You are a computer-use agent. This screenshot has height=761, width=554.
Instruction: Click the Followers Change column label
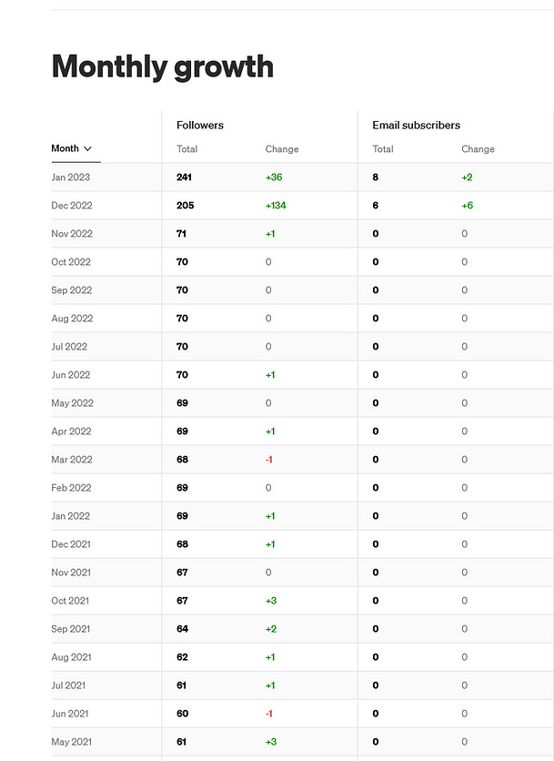point(282,148)
